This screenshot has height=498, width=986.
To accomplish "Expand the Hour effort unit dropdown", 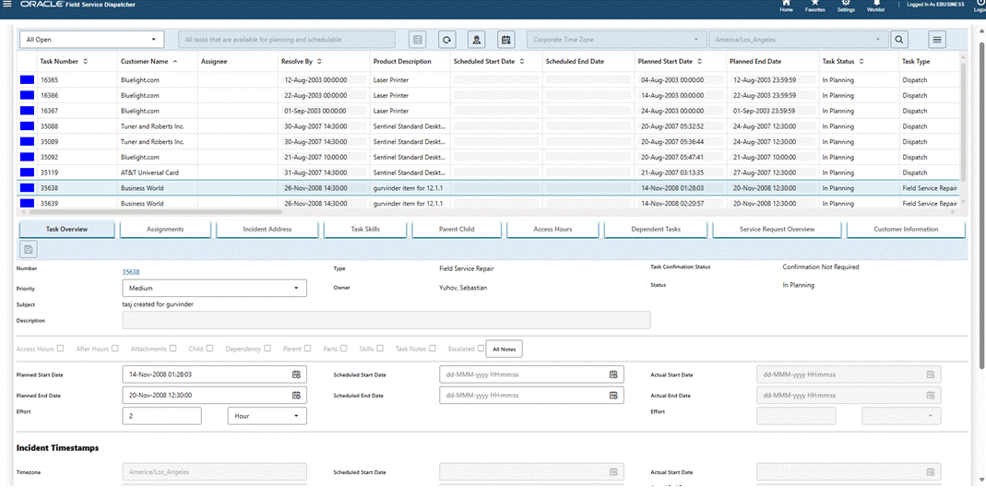I will point(267,416).
